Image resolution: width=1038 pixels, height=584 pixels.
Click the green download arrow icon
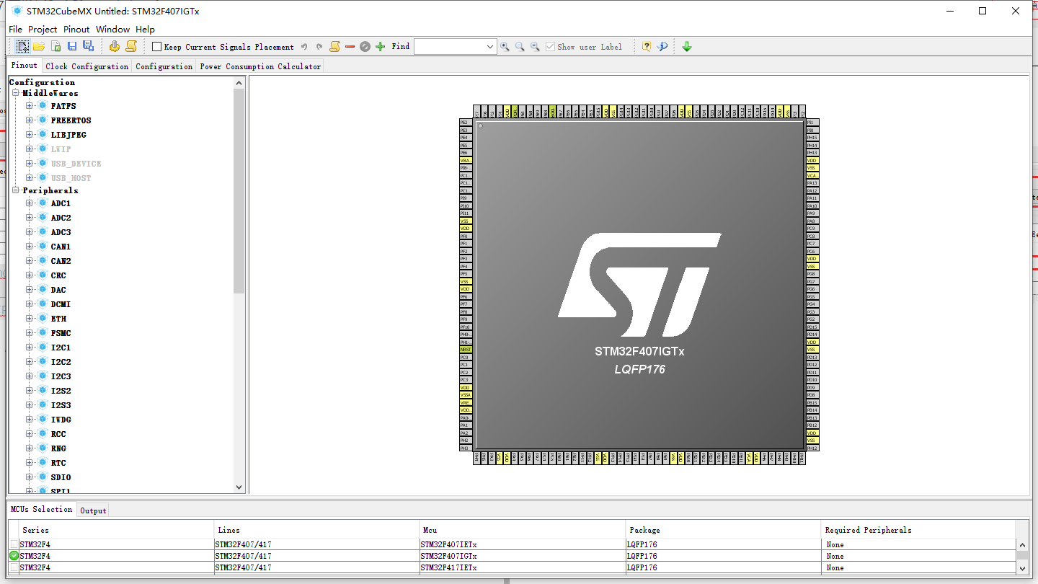686,46
